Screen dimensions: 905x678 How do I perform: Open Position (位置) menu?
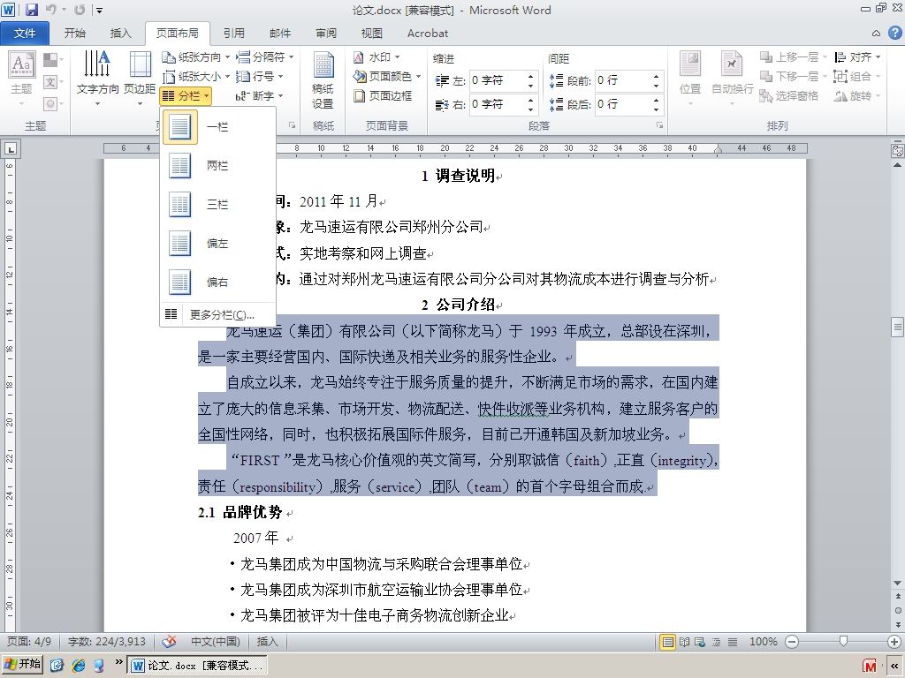(690, 79)
